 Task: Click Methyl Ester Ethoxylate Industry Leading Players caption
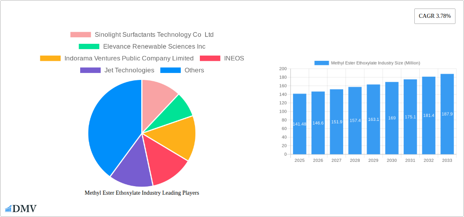[142, 193]
